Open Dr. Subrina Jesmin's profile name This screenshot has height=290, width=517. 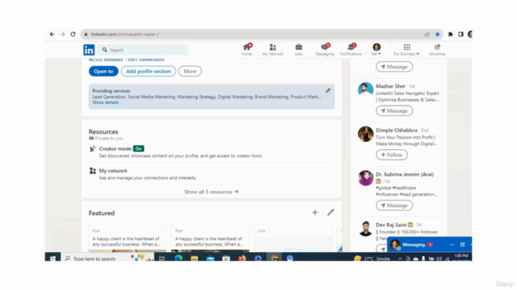tap(405, 174)
